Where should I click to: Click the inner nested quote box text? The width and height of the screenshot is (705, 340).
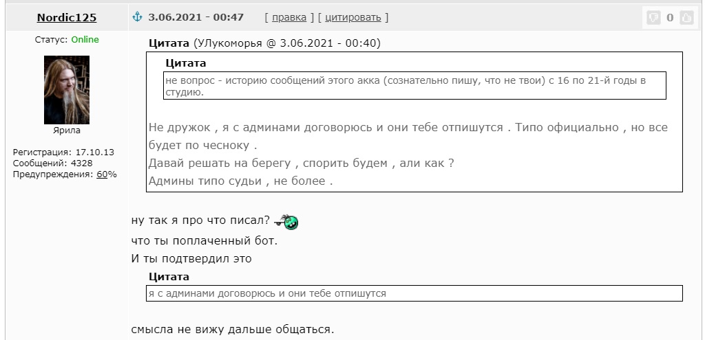click(414, 86)
